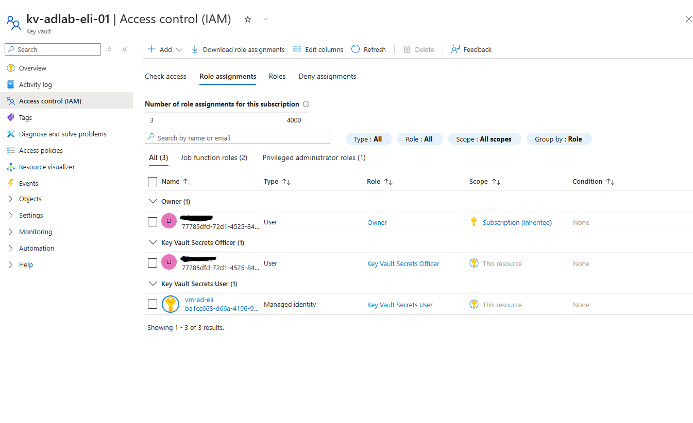The height and width of the screenshot is (423, 693).
Task: Refresh the role assignments list
Action: [x=368, y=49]
